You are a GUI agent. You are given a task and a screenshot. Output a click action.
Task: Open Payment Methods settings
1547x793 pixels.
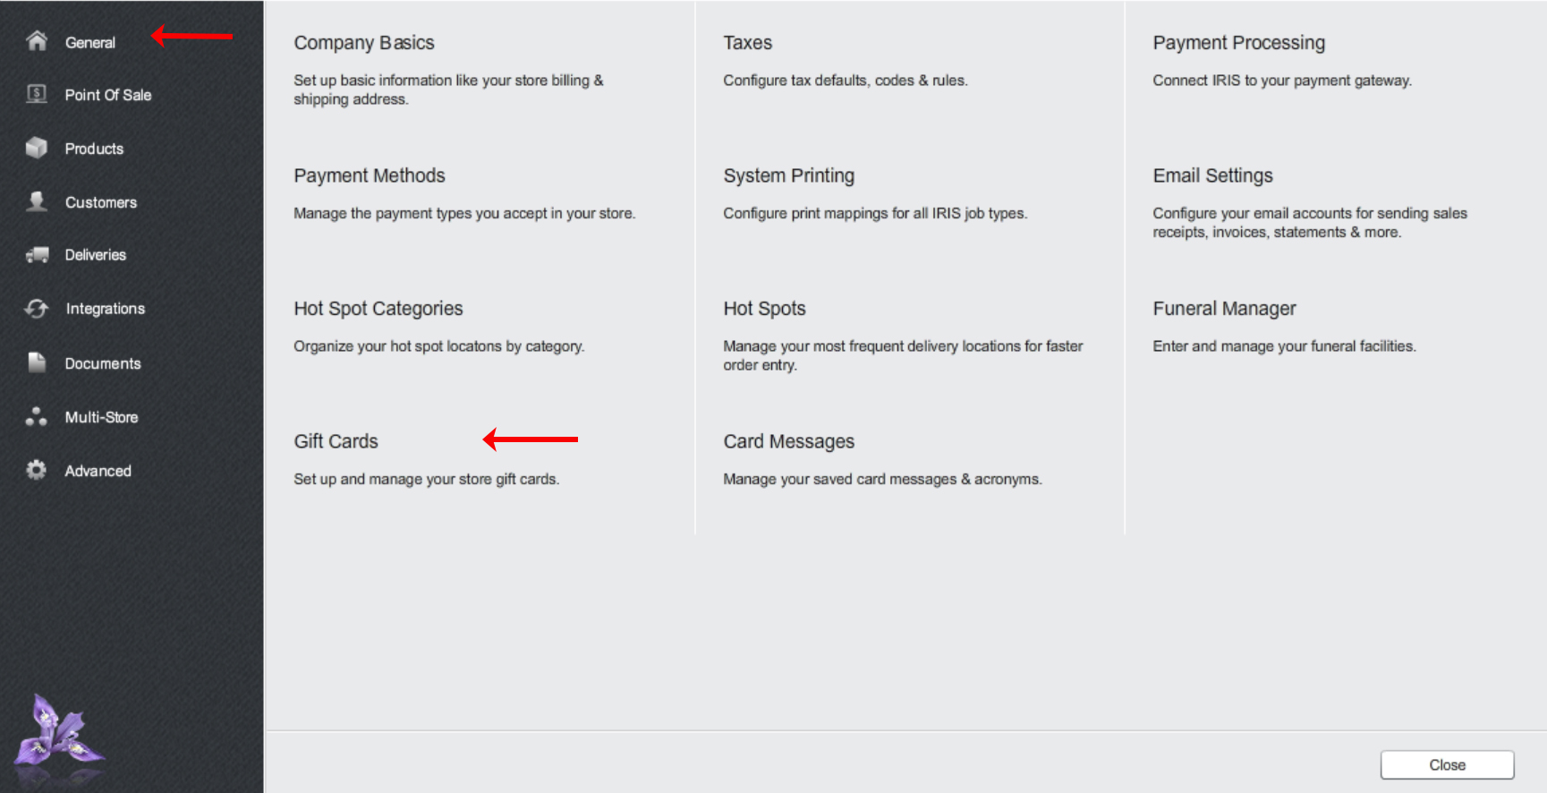[370, 175]
